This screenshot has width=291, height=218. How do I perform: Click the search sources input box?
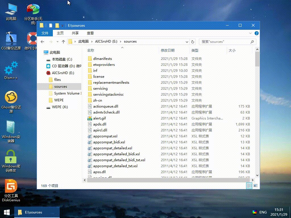225,42
